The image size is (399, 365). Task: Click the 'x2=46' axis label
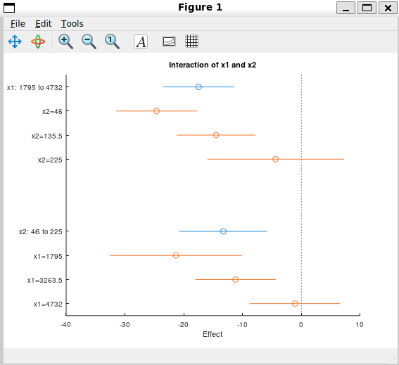coord(52,112)
